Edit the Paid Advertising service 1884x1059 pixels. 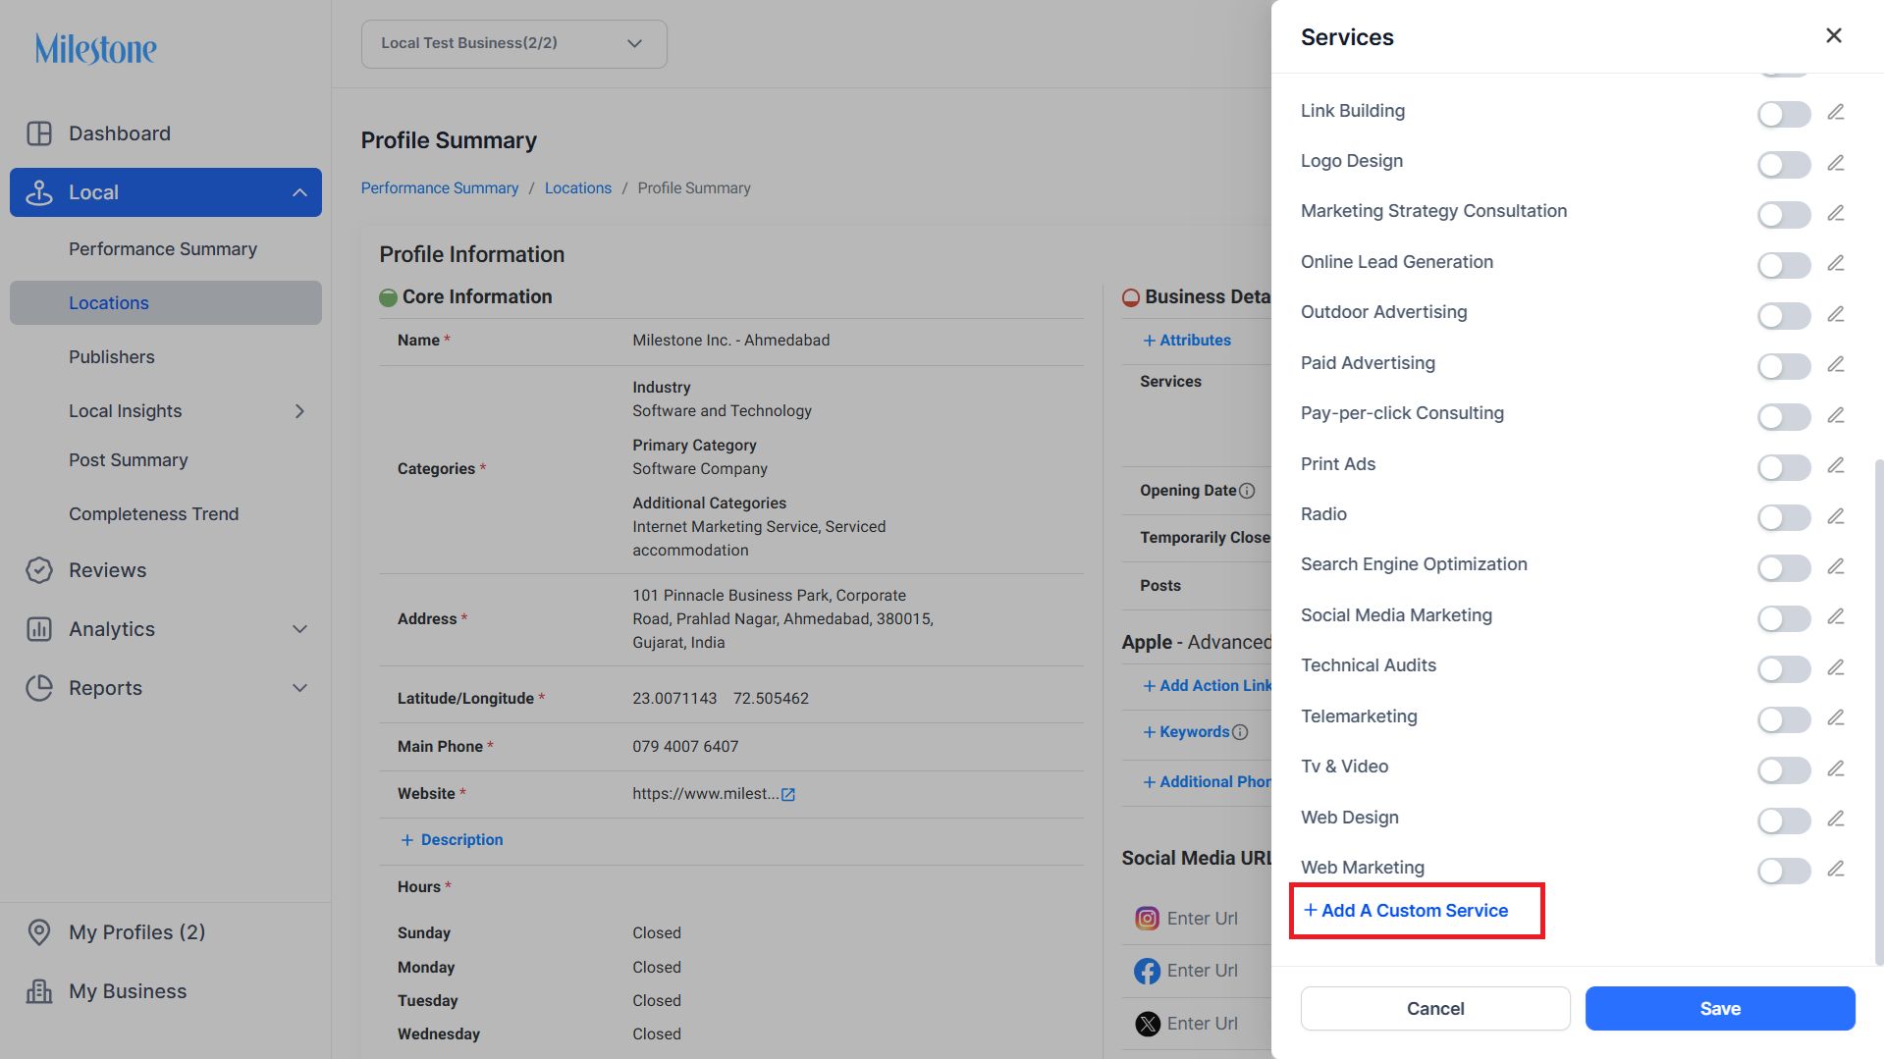[x=1835, y=364]
